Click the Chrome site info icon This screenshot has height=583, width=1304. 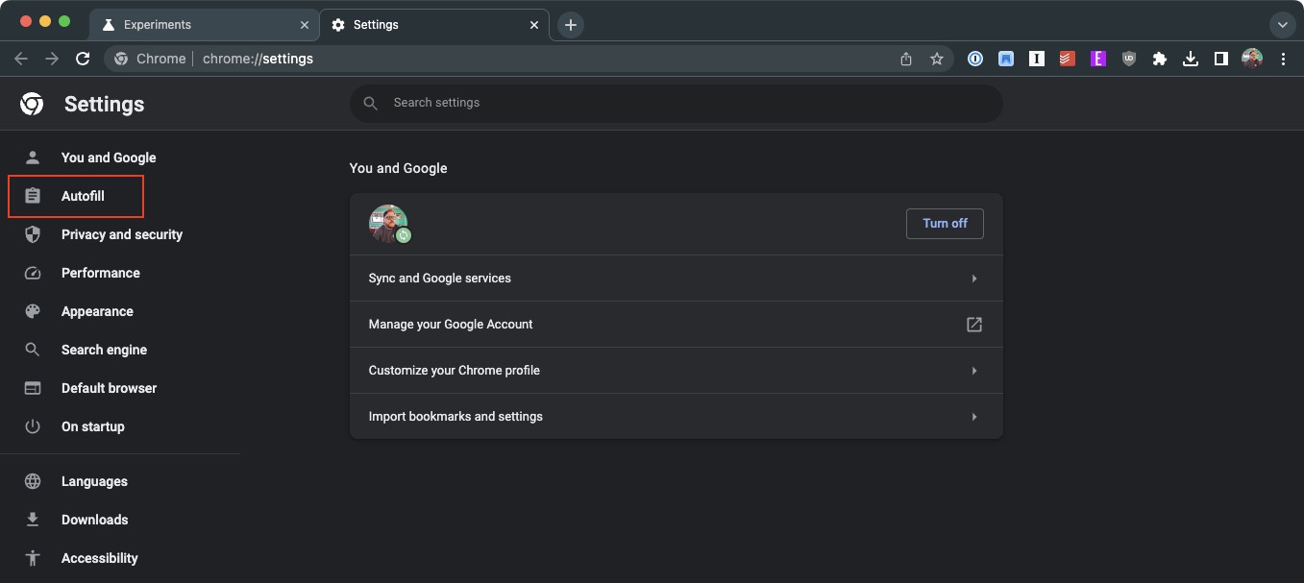[x=121, y=59]
